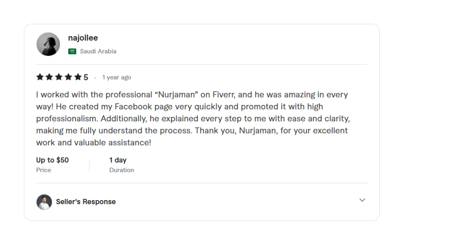451x246 pixels.
Task: Click the seller's profile avatar
Action: (44, 202)
